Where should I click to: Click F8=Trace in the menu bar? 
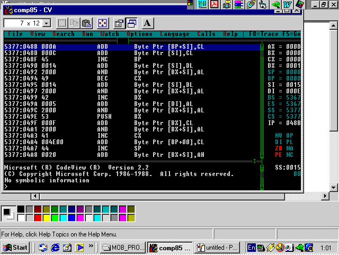(263, 34)
